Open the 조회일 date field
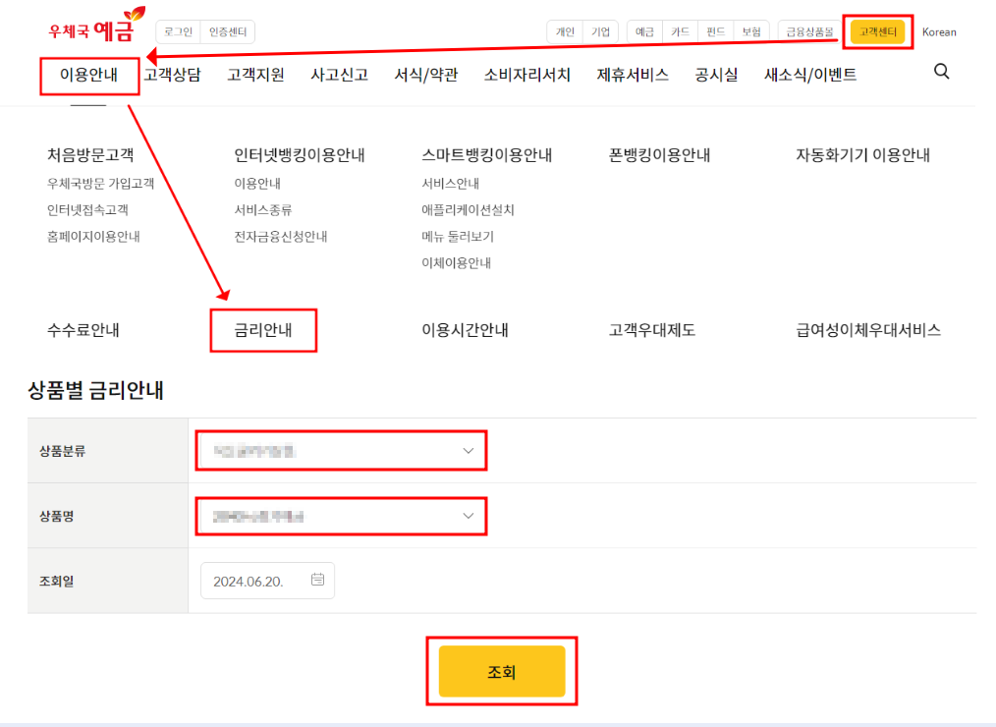This screenshot has width=996, height=727. coord(267,580)
